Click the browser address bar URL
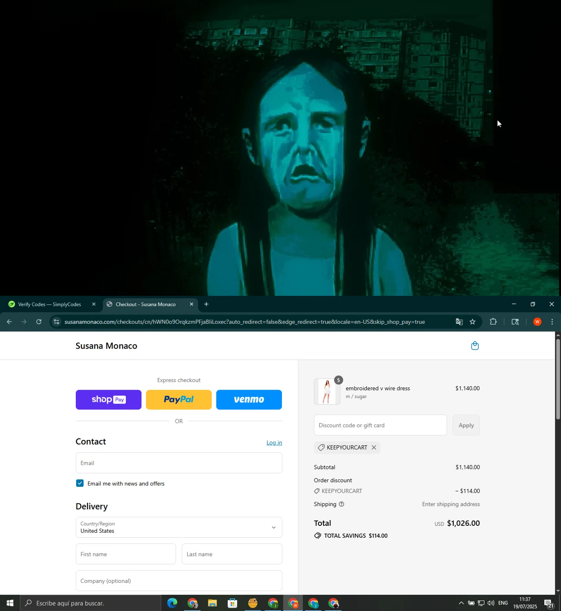 click(244, 322)
